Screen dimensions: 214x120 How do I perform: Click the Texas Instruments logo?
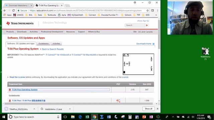point(20,23)
